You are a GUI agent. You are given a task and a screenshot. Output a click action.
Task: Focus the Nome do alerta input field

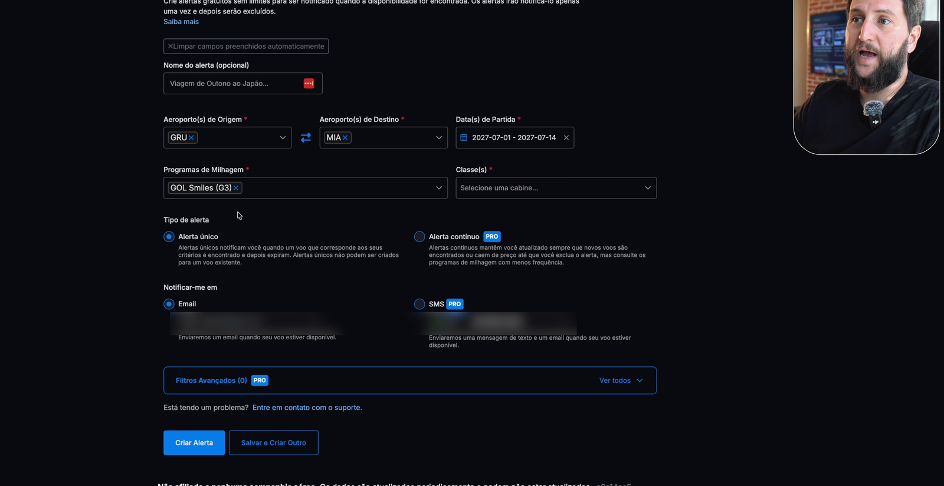coord(243,84)
